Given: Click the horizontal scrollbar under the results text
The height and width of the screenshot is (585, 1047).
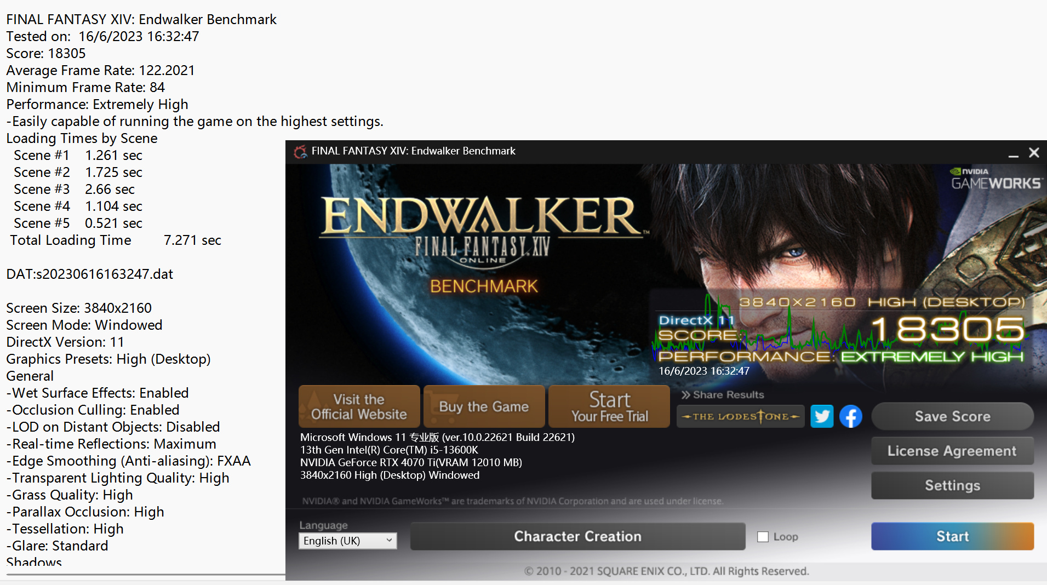Looking at the screenshot, I should click(146, 575).
